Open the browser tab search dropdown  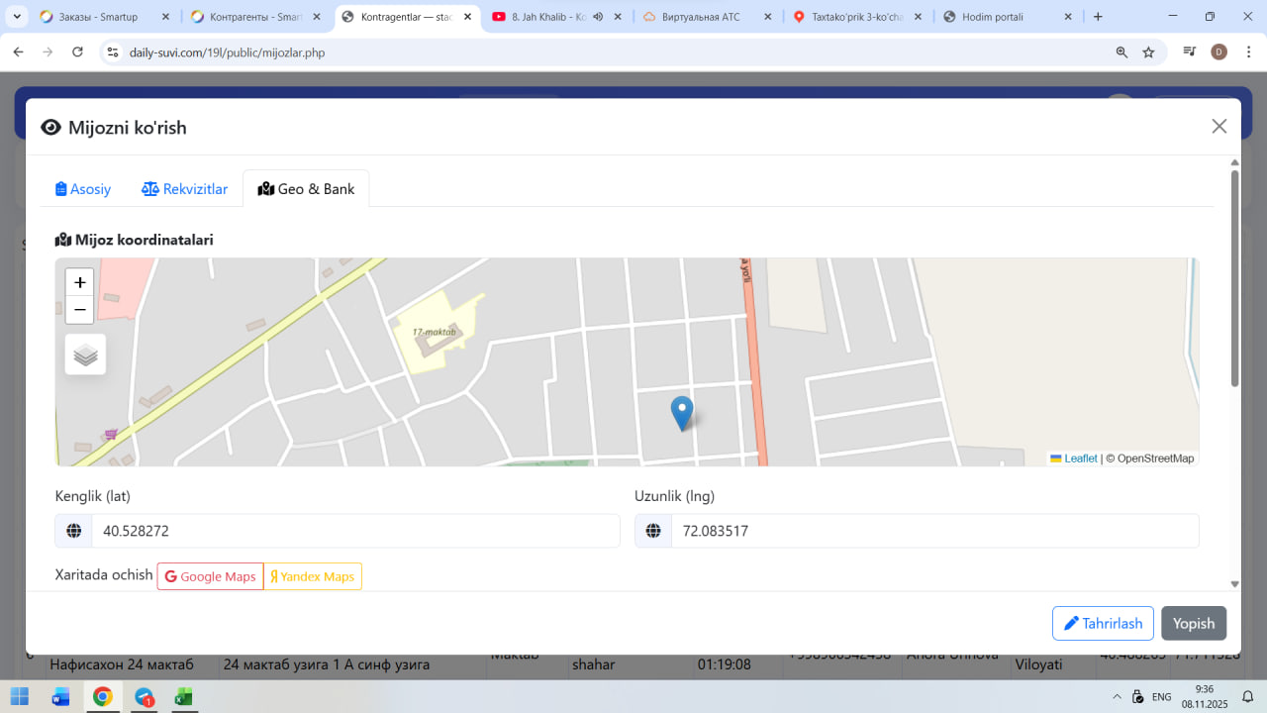pos(17,17)
